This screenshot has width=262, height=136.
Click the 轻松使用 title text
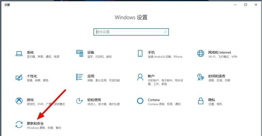(x=94, y=100)
